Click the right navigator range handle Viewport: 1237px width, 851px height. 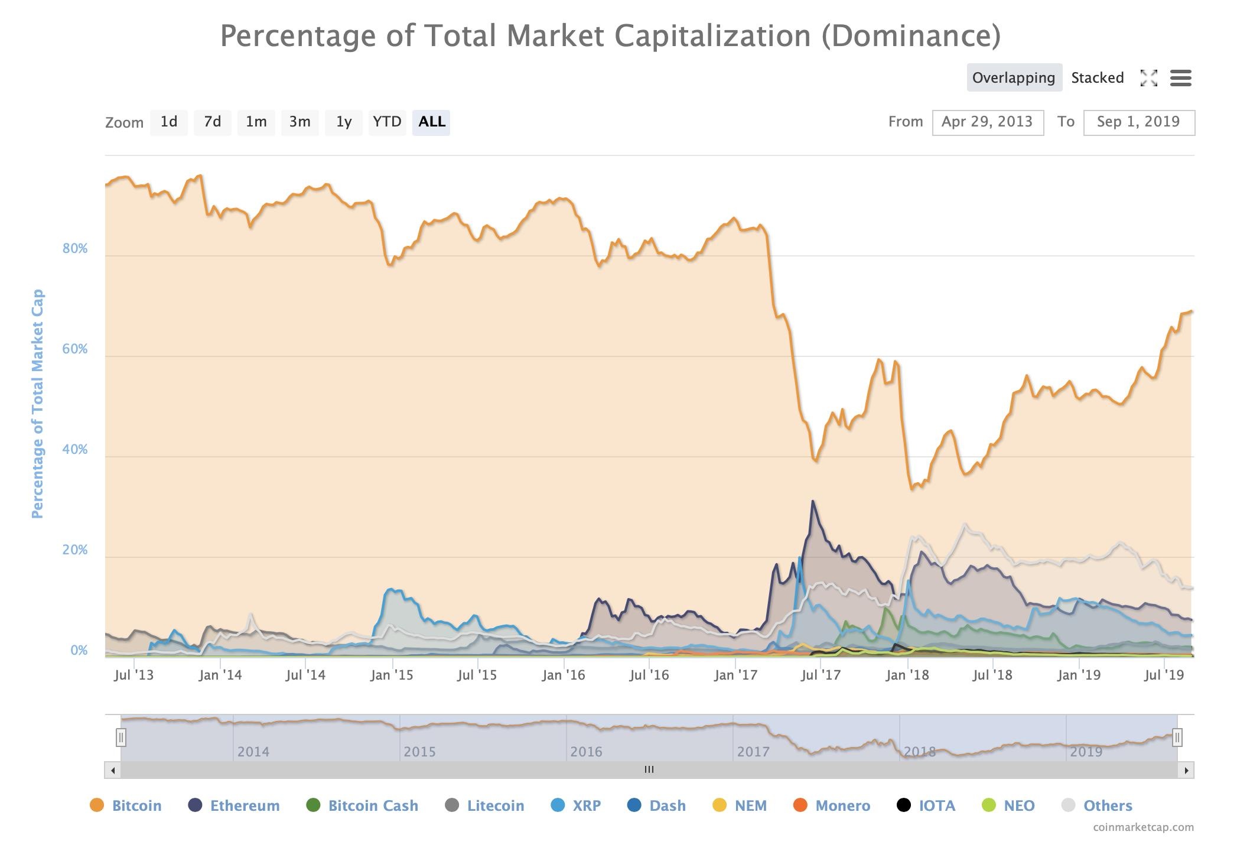click(1177, 738)
